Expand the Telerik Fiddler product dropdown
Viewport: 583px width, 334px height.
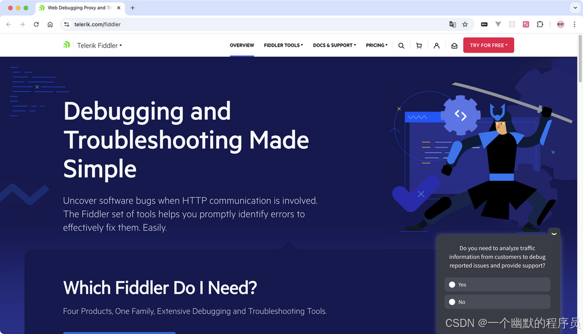click(x=99, y=45)
